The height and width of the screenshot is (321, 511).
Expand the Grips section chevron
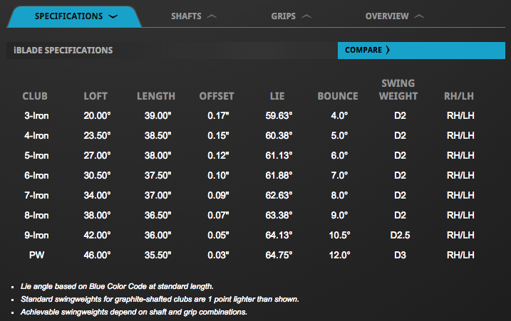306,16
